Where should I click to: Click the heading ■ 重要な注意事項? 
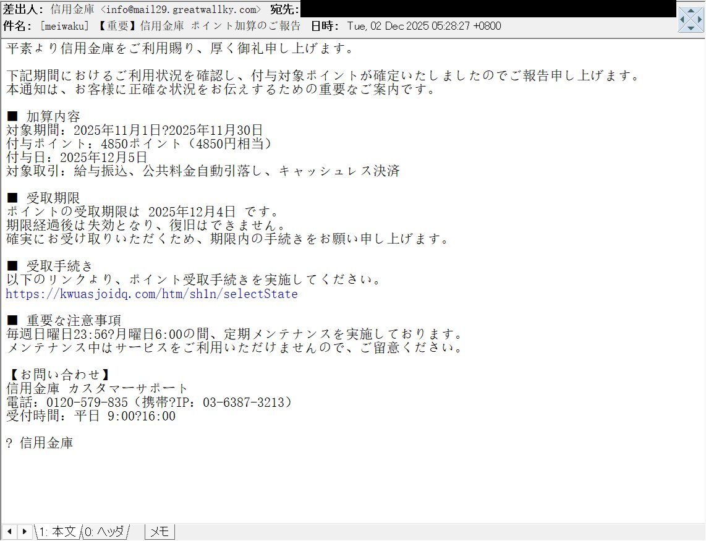[64, 320]
